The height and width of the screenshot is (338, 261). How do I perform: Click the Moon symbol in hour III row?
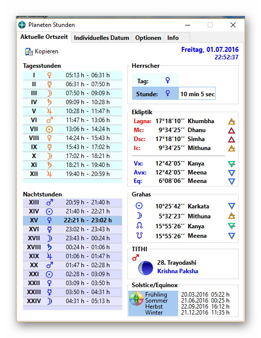click(49, 93)
